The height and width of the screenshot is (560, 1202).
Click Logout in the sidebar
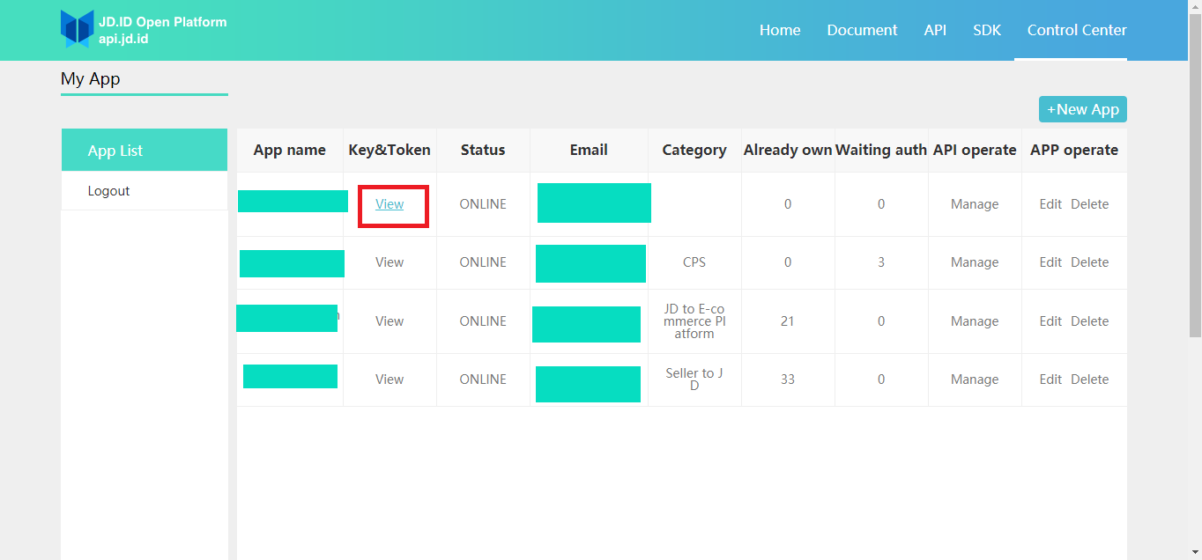point(145,191)
